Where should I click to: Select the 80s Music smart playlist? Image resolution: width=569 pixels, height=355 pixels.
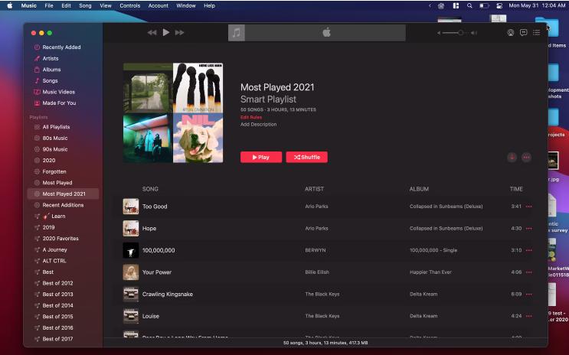pyautogui.click(x=55, y=138)
